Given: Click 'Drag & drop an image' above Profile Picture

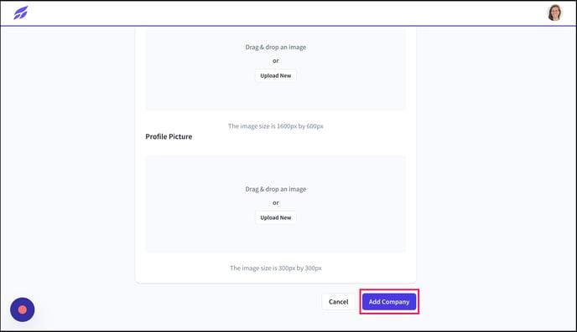Looking at the screenshot, I should coord(276,47).
